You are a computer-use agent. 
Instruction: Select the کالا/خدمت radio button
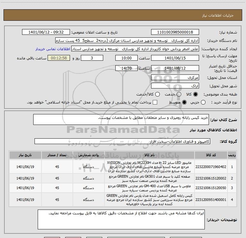[x=158, y=94]
